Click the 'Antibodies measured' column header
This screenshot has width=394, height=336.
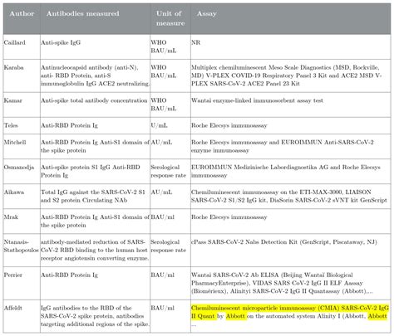[x=95, y=18]
